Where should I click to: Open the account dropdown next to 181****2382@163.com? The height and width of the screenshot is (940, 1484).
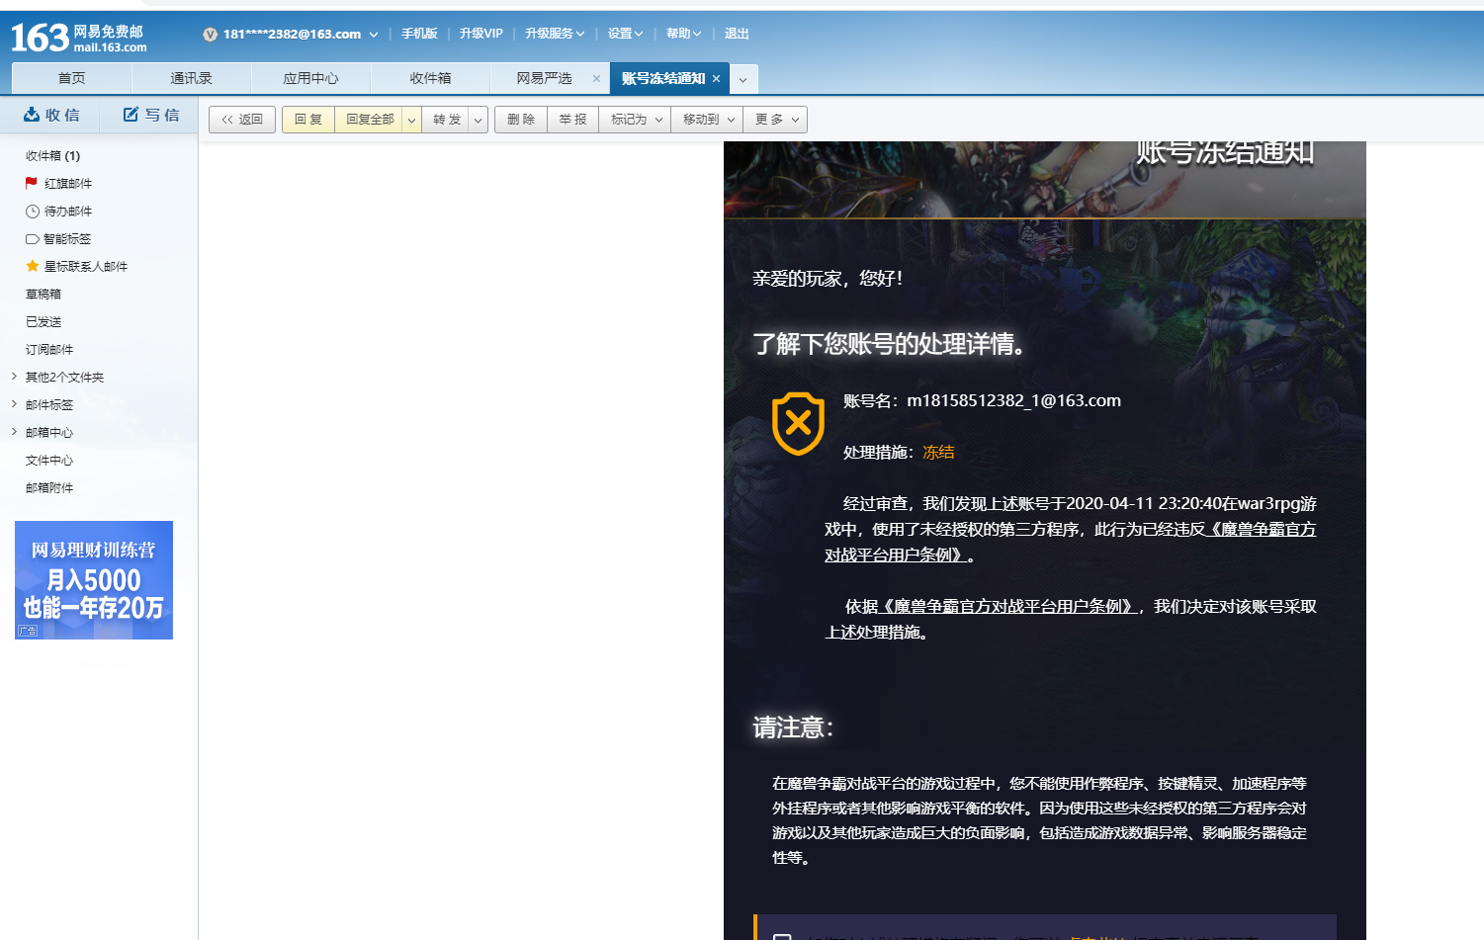click(x=374, y=35)
